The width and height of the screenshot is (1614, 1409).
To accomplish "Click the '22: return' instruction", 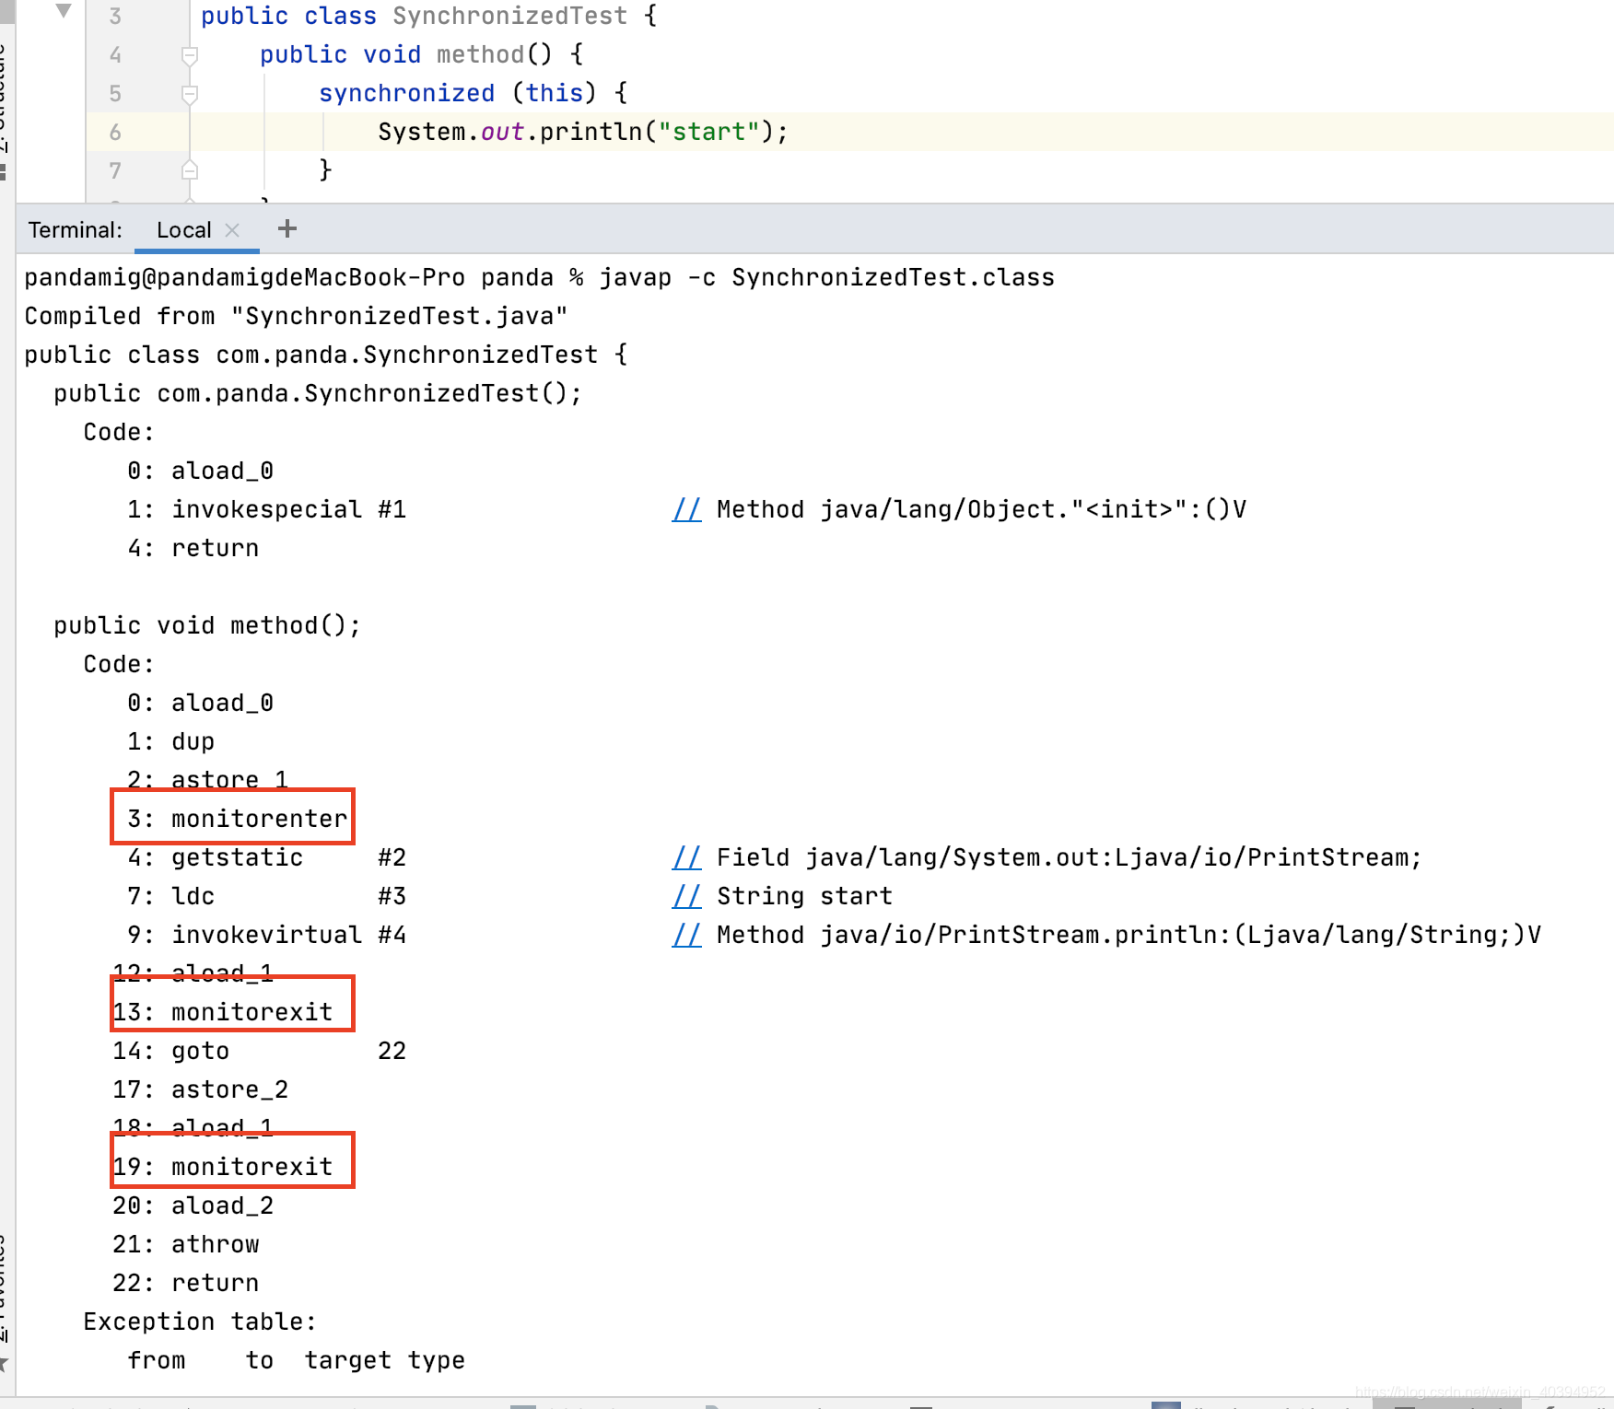I will [185, 1283].
